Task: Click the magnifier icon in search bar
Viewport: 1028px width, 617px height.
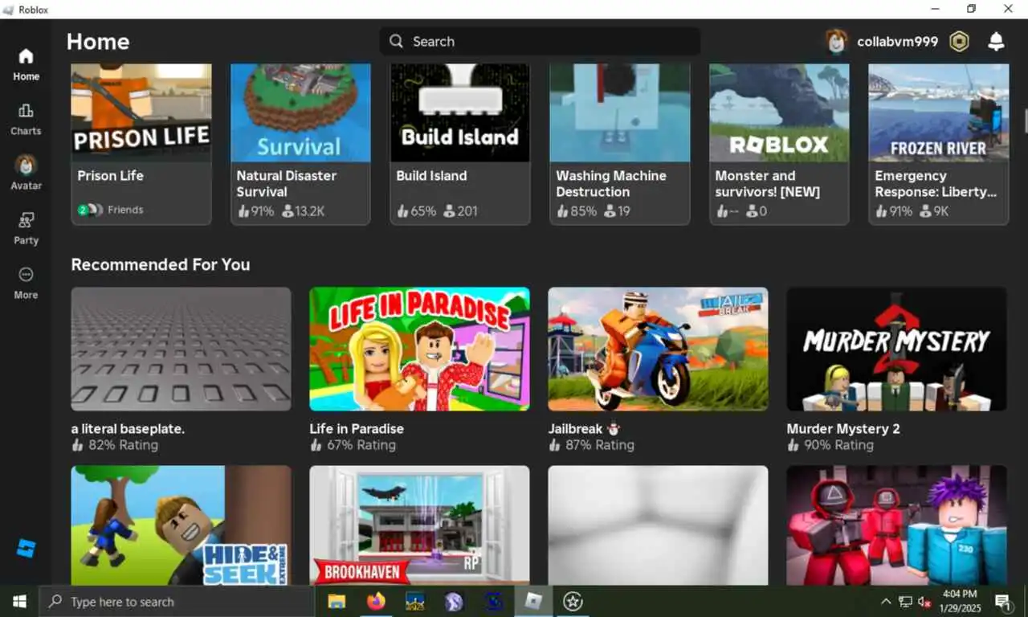Action: (396, 41)
